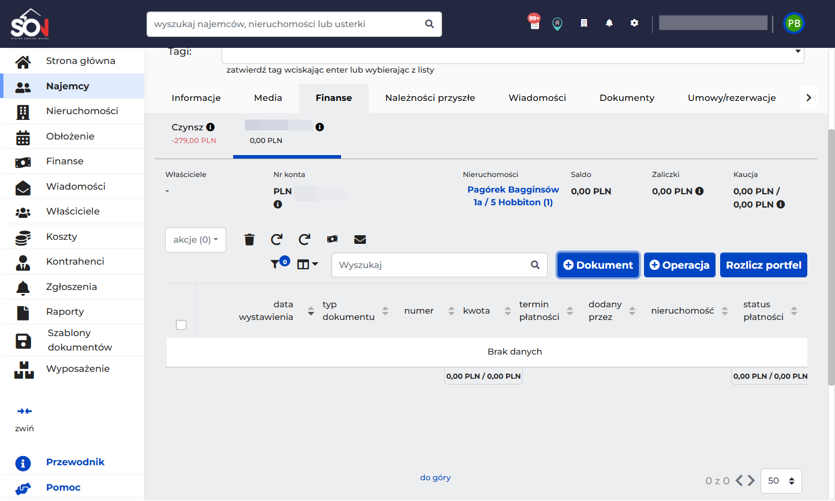This screenshot has height=501, width=835.
Task: Toggle the select-all checkbox in table header
Action: click(181, 325)
